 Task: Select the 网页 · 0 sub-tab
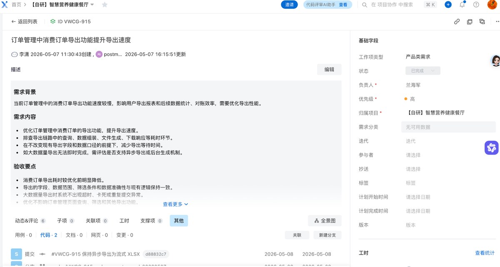pyautogui.click(x=100, y=235)
